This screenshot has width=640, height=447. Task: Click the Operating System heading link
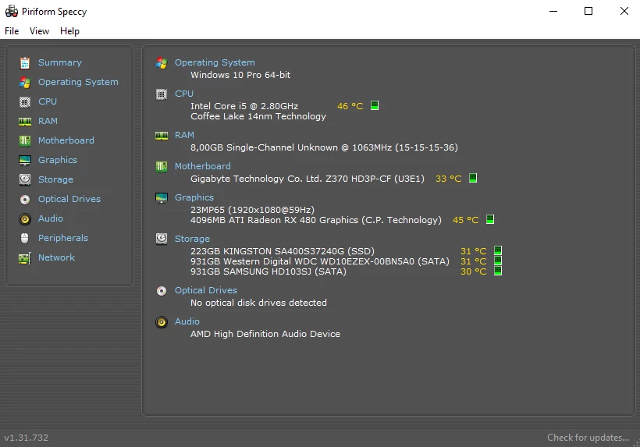point(215,62)
